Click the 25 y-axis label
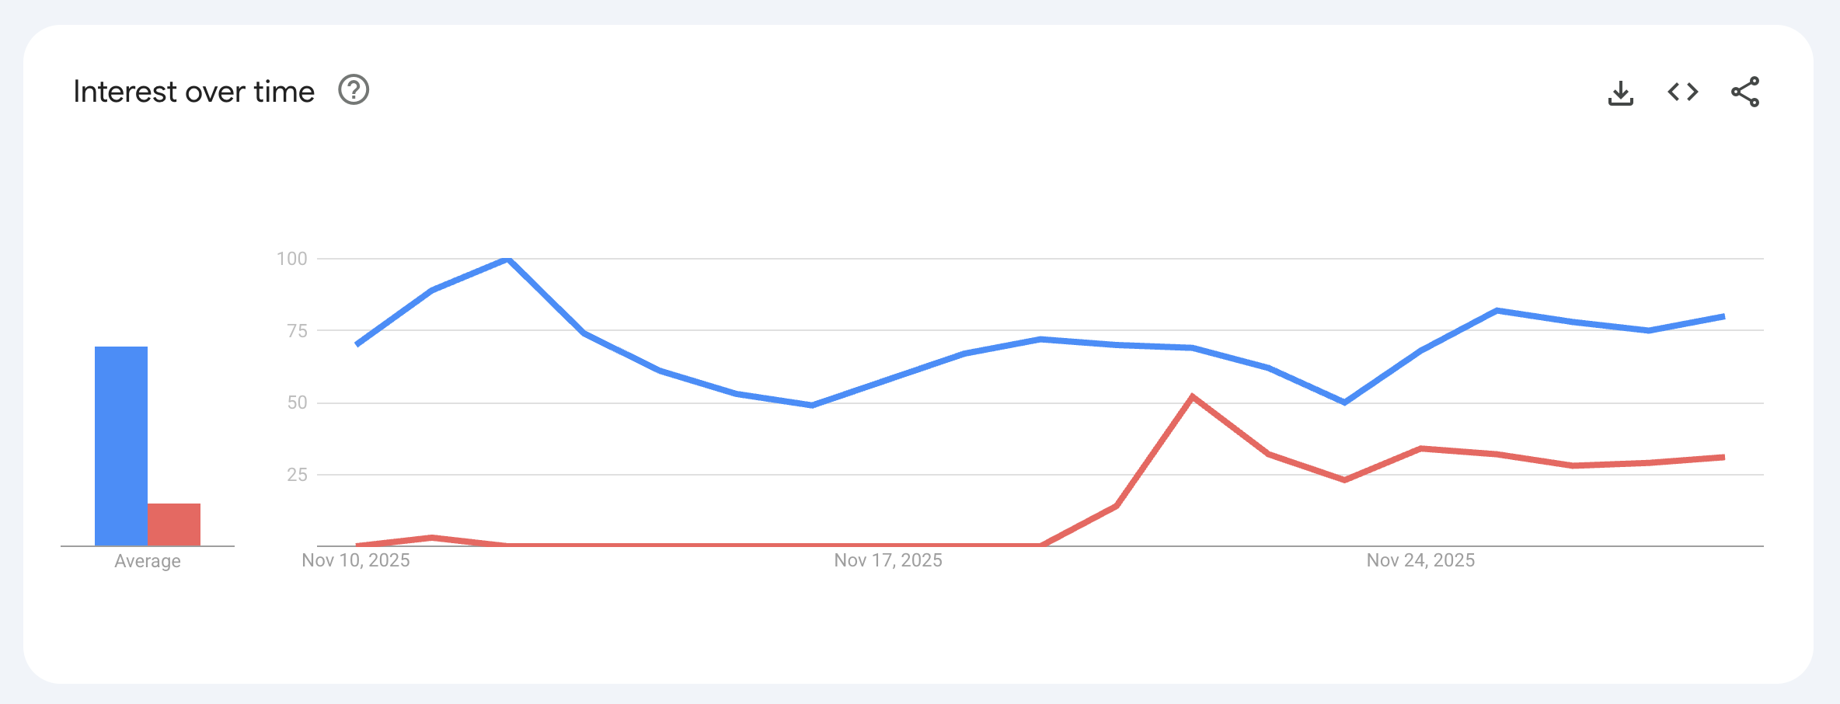This screenshot has width=1840, height=704. (x=297, y=475)
